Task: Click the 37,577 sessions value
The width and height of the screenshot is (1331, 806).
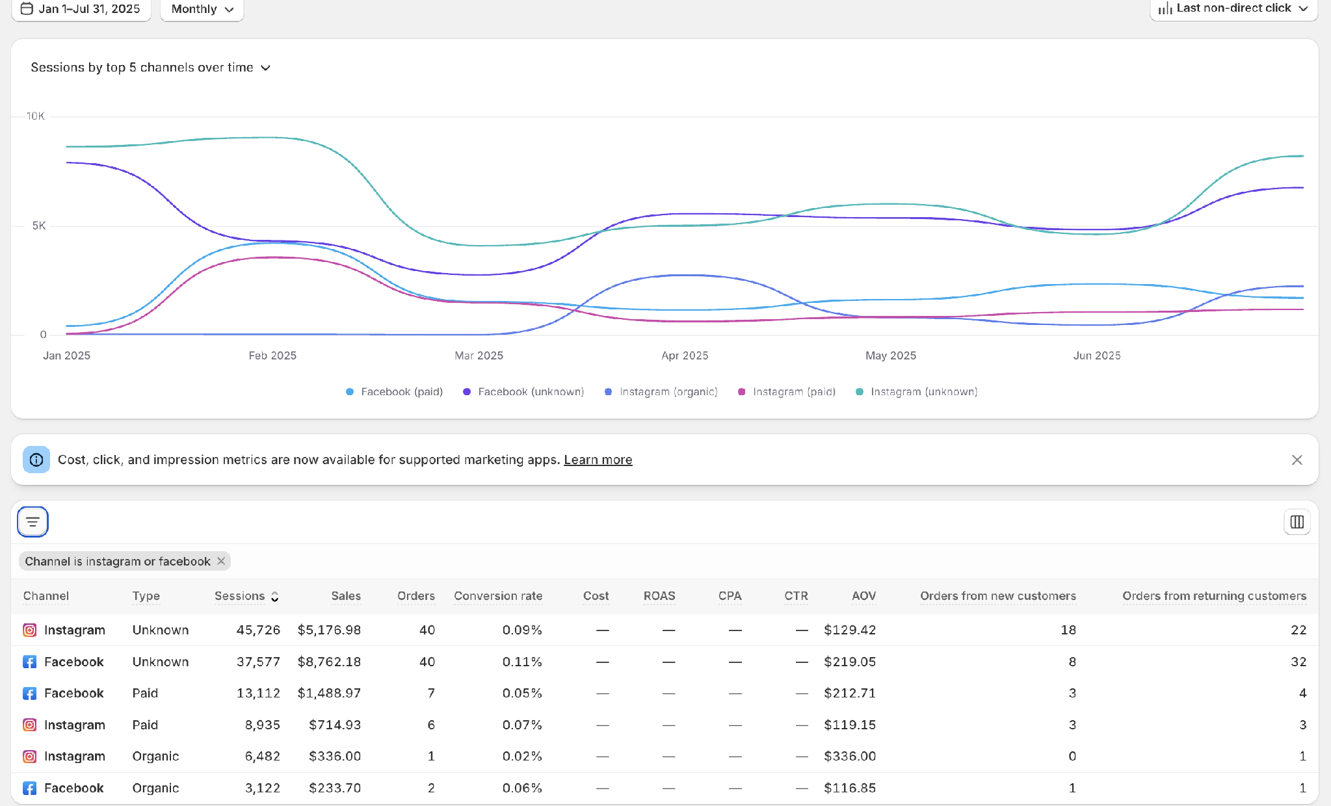Action: [x=258, y=662]
